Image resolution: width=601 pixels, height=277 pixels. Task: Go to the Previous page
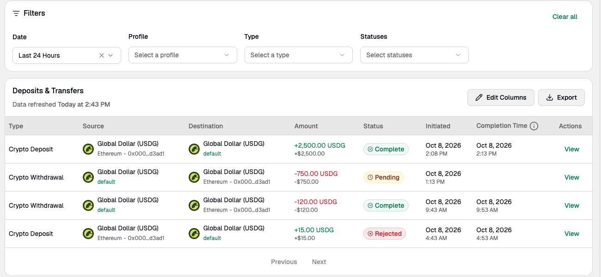tap(284, 262)
